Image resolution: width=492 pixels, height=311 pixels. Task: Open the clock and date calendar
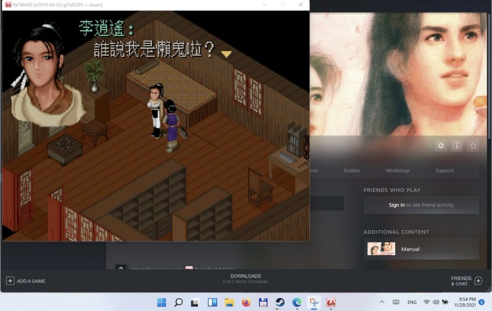(465, 302)
